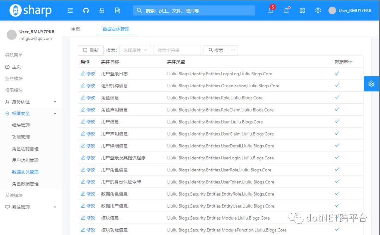Click 修改 for 数据用户信息
The height and width of the screenshot is (235, 380).
[88, 206]
